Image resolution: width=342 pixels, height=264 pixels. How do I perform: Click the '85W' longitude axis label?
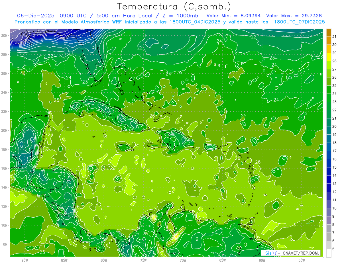click(64, 260)
